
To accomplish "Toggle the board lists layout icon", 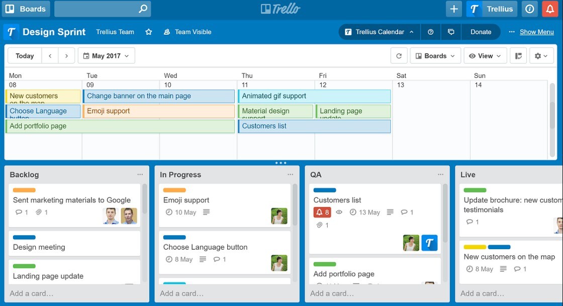I will pos(518,56).
